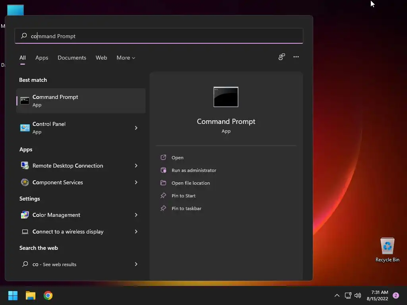Screen dimensions: 407x305
Task: Click the Pin to taskbar pin icon
Action: pyautogui.click(x=163, y=208)
